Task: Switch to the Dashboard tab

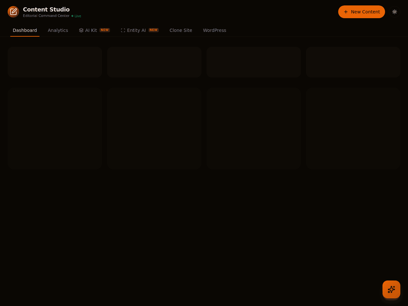Action: (x=25, y=30)
